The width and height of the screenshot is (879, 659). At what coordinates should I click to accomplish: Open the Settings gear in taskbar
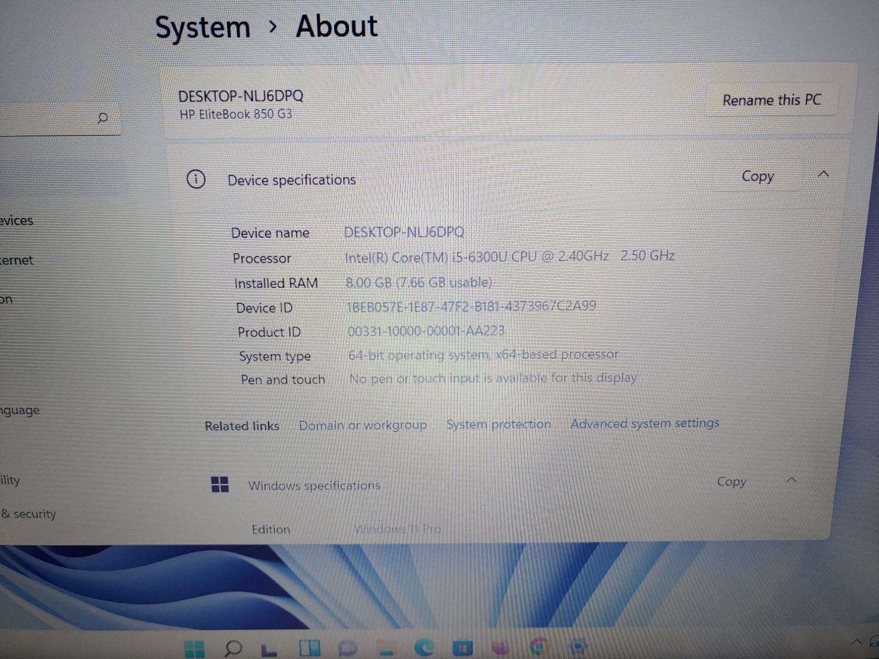(x=577, y=646)
